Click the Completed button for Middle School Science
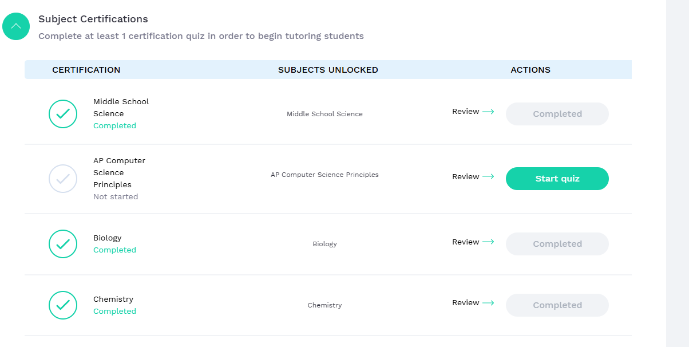Screen dimensions: 689x347 [x=557, y=114]
